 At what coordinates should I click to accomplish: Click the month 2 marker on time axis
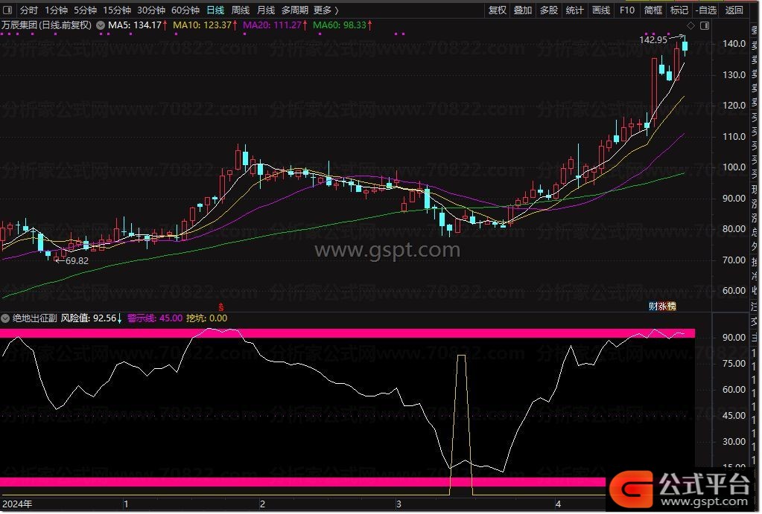coord(262,504)
